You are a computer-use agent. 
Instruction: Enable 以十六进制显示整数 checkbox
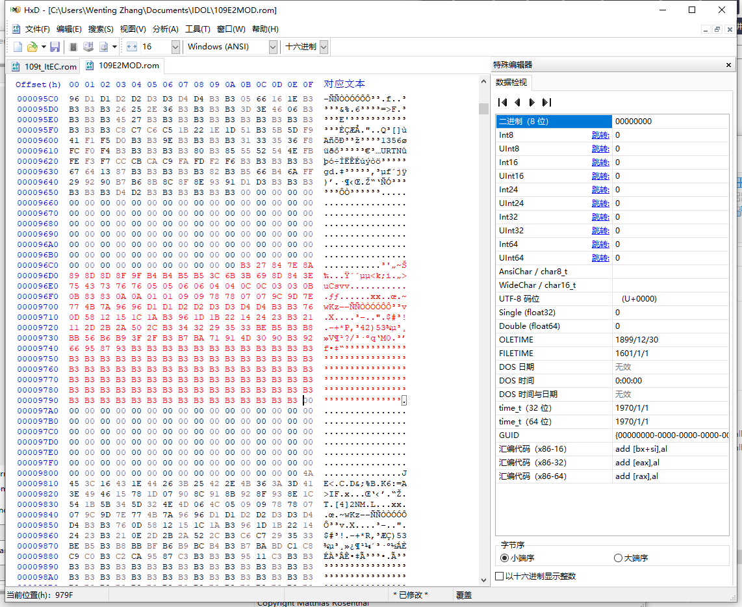[x=499, y=576]
